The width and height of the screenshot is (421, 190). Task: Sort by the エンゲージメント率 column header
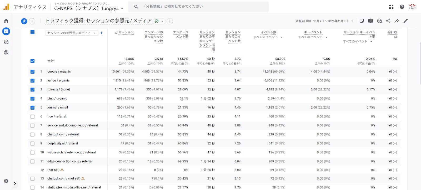point(181,34)
